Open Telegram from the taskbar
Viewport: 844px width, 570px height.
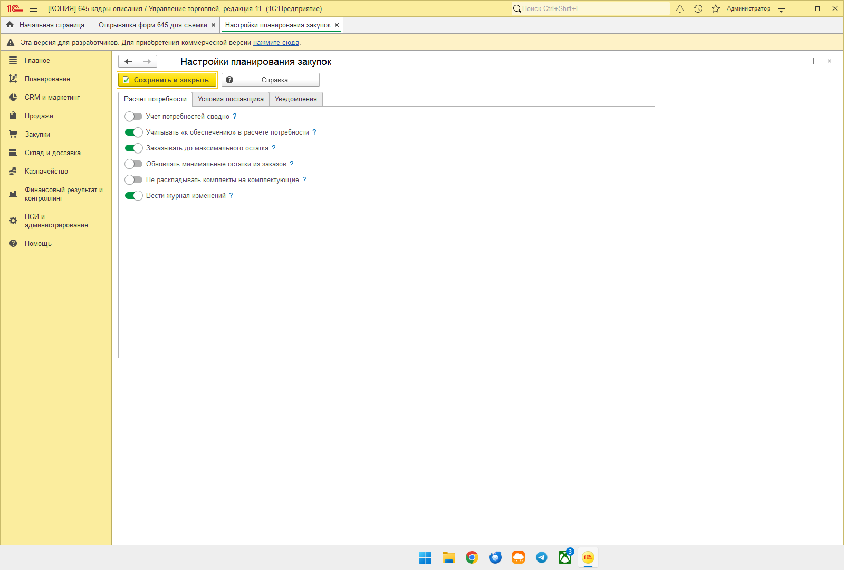click(542, 557)
